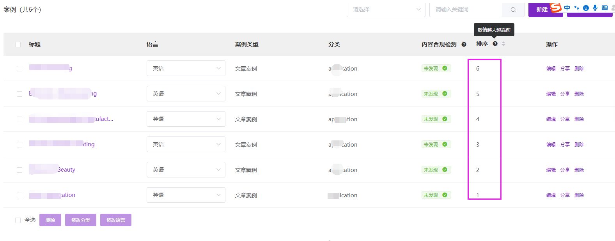
Task: Click the Sogou input method S logo
Action: tap(555, 8)
